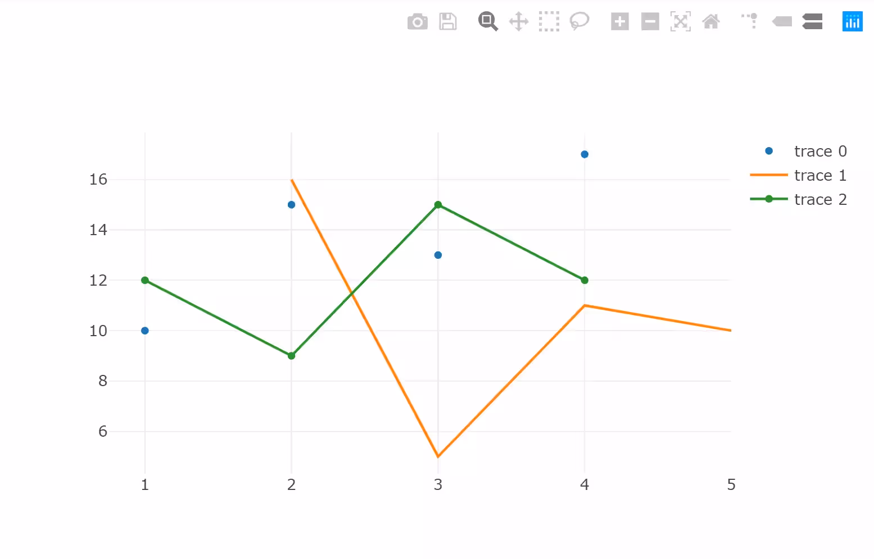The height and width of the screenshot is (559, 874).
Task: Select the Pan tool
Action: pyautogui.click(x=519, y=21)
